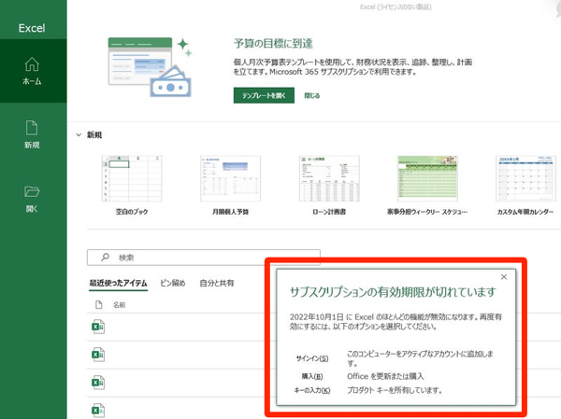Click the テンプレートを開く button

pyautogui.click(x=264, y=95)
